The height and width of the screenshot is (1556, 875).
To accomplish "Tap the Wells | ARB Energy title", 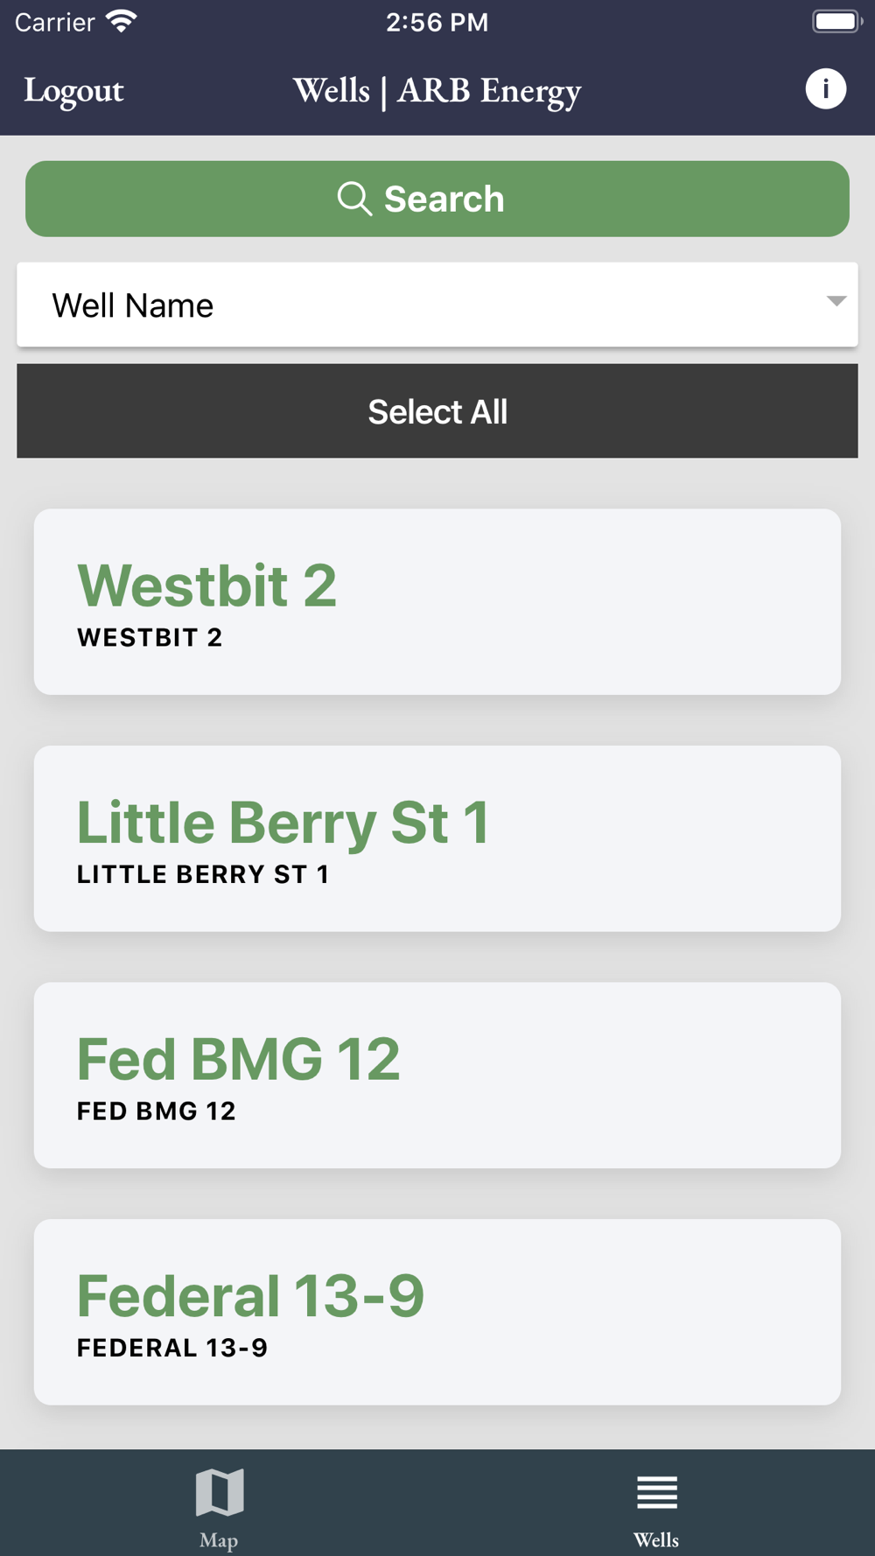I will coord(437,90).
